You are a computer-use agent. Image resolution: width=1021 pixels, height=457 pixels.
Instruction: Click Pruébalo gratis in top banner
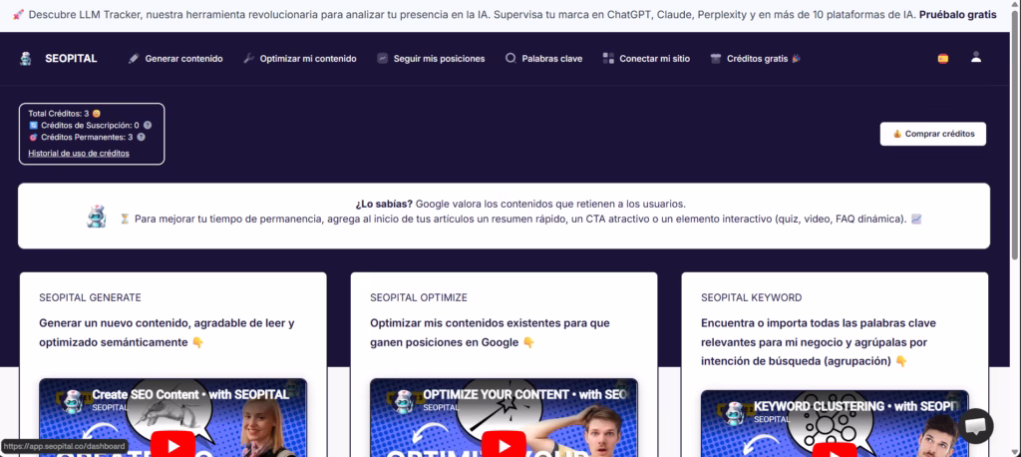click(x=957, y=14)
